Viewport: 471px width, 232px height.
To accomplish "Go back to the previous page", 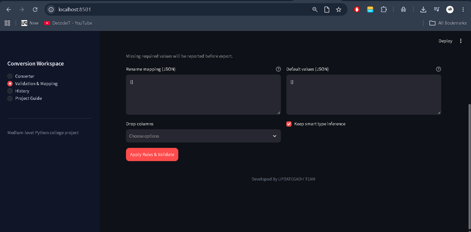I will point(9,10).
